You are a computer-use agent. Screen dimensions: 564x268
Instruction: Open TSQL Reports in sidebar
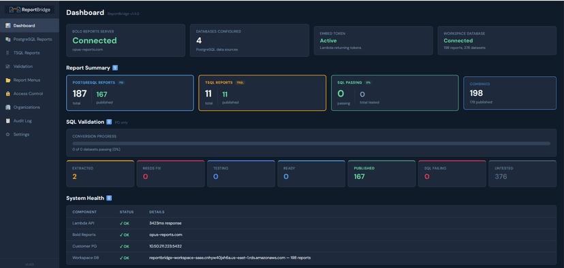29,53
